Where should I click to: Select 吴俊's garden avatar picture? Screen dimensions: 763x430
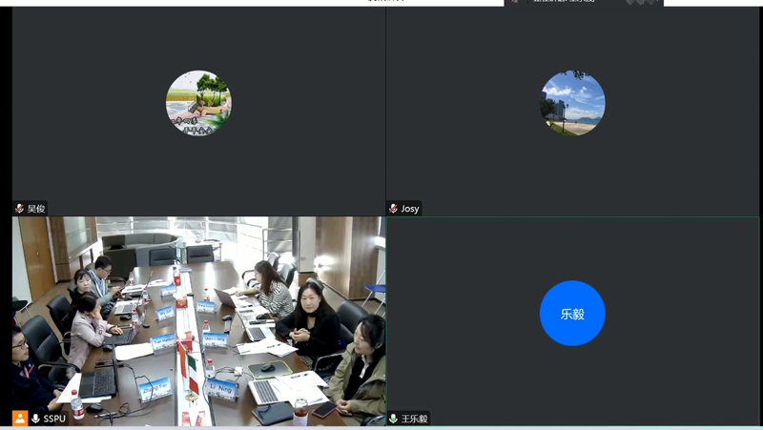198,103
